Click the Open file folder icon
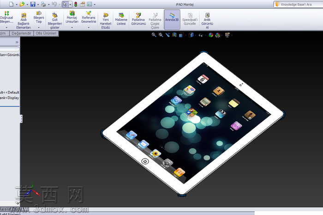The width and height of the screenshot is (323, 215). pos(22,4)
